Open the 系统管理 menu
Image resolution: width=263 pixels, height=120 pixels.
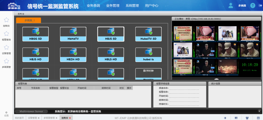[x=132, y=5]
